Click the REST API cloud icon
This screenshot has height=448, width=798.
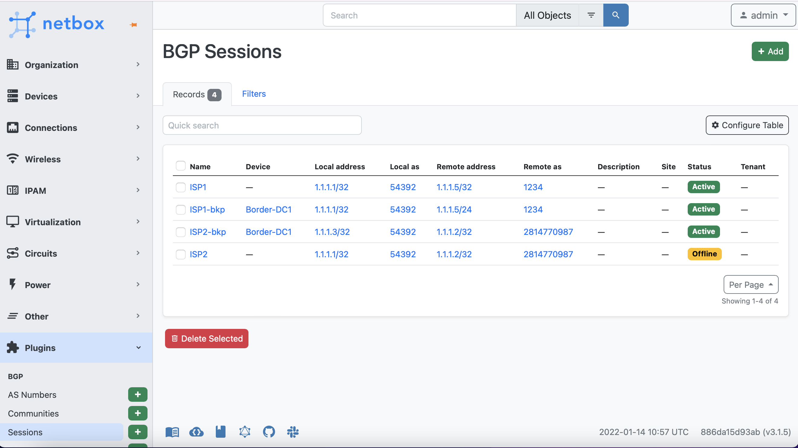point(196,431)
